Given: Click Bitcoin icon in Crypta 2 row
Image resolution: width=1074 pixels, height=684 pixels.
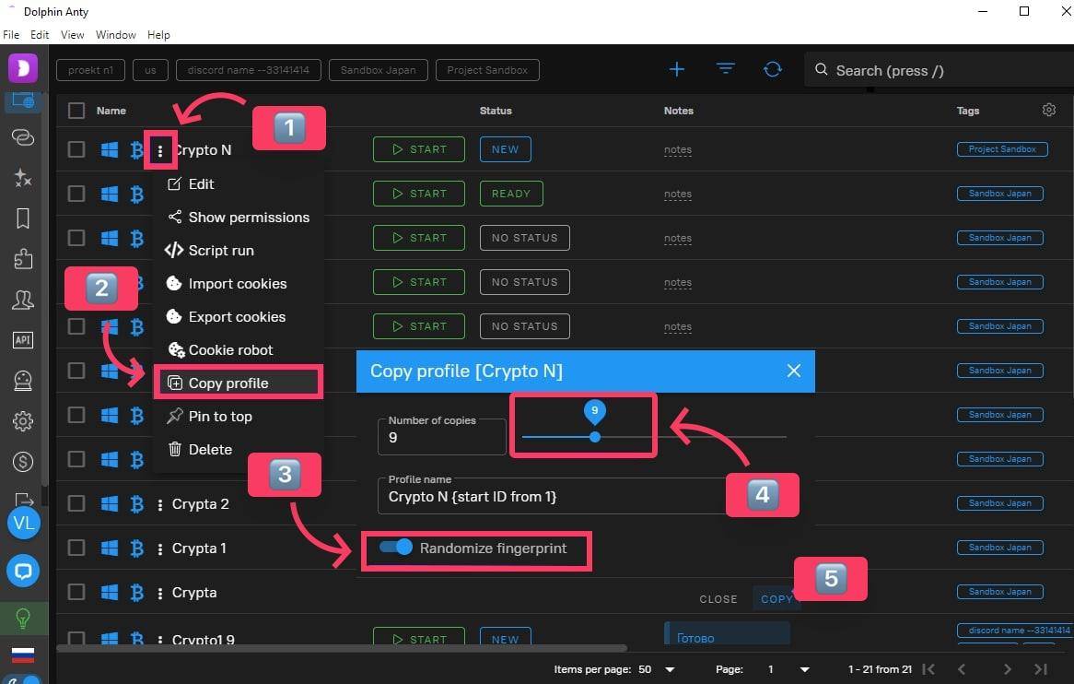Looking at the screenshot, I should [x=137, y=503].
